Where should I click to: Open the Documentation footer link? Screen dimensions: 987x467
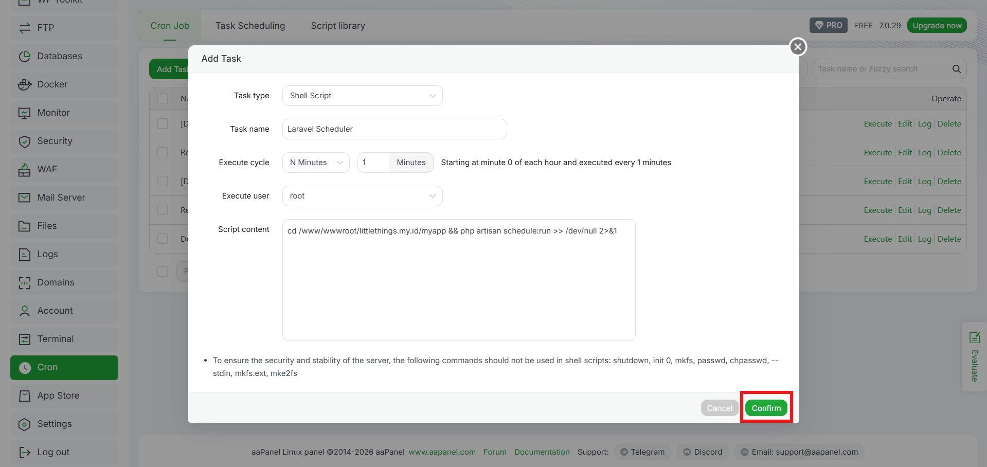542,452
